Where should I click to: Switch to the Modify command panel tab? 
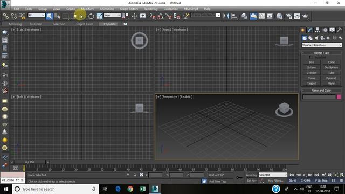click(310, 30)
